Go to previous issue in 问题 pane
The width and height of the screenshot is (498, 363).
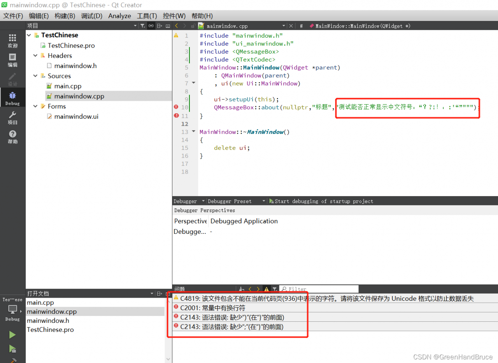tap(250, 289)
